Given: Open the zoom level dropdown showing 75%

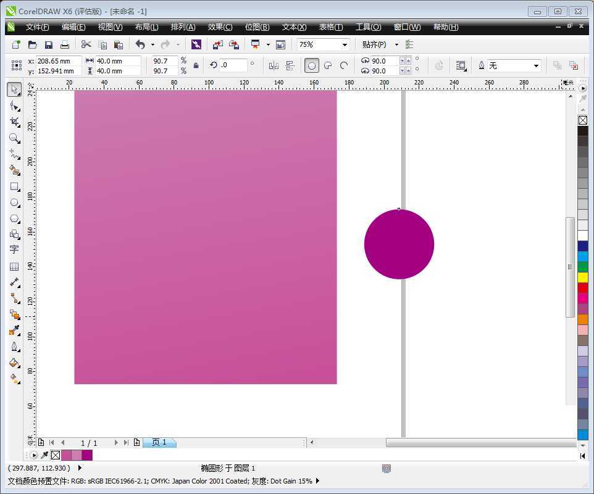Looking at the screenshot, I should (345, 44).
